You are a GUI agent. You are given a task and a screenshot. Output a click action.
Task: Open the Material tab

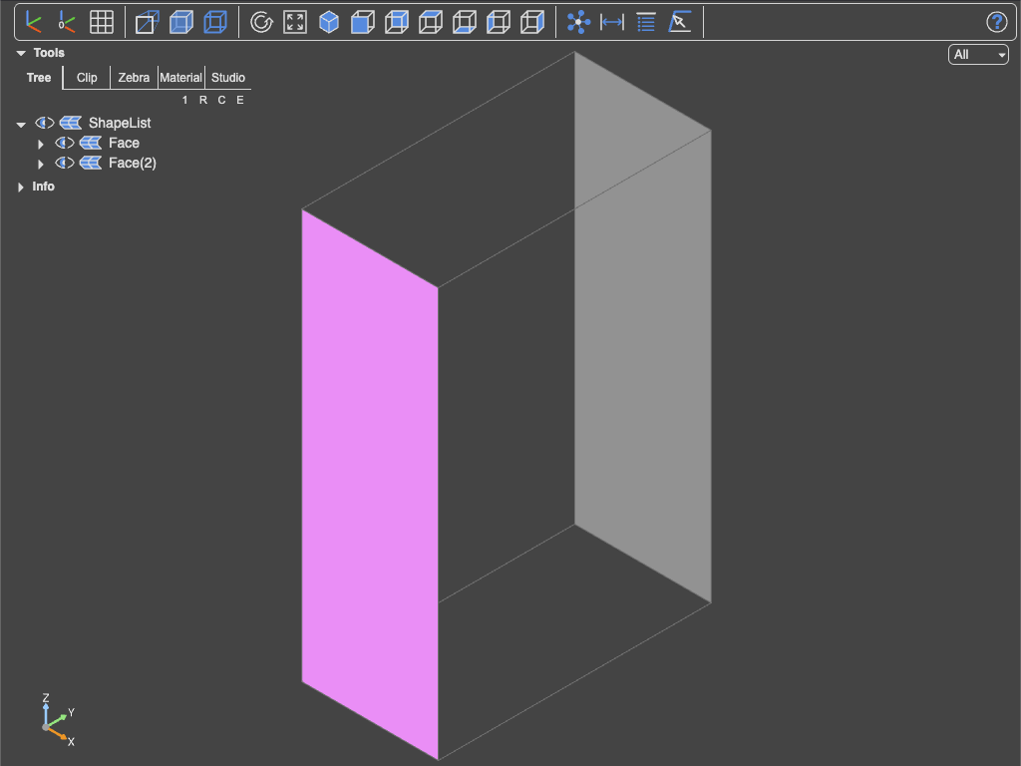pyautogui.click(x=181, y=78)
